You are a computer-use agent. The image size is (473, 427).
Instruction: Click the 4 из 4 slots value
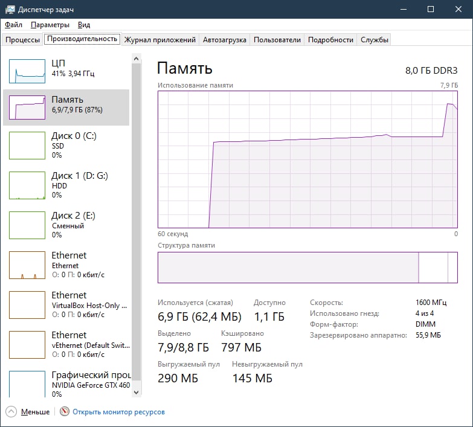(x=425, y=313)
